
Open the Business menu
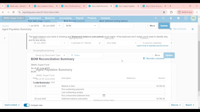50,18
